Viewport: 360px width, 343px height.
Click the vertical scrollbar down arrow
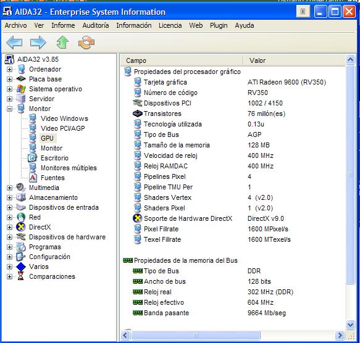351,324
